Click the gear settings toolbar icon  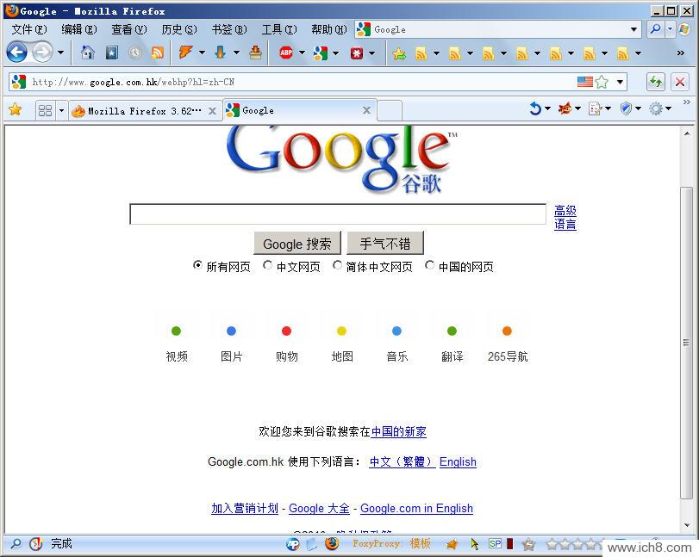(x=656, y=108)
